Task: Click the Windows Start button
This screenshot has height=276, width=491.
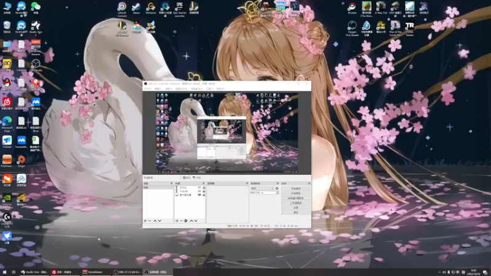Action: click(4, 272)
